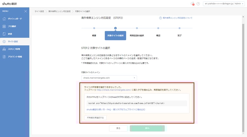Click the プロ翻訳 grid icon
Image resolution: width=247 pixels, height=137 pixels.
pyautogui.click(x=4, y=26)
